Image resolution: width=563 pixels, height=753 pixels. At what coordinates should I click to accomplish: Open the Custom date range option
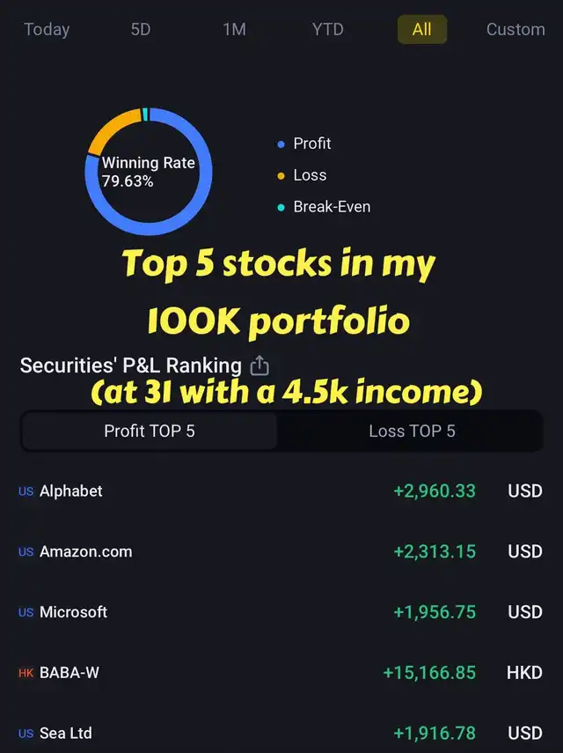pos(515,29)
